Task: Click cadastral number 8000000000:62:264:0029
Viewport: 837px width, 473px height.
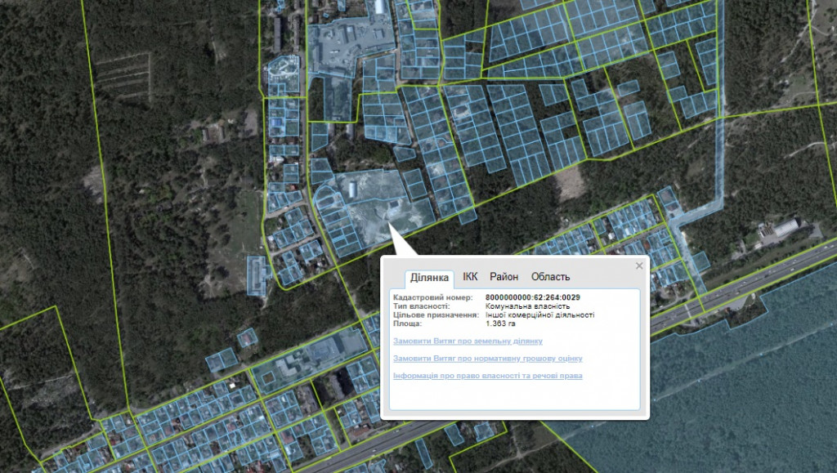Action: tap(532, 297)
